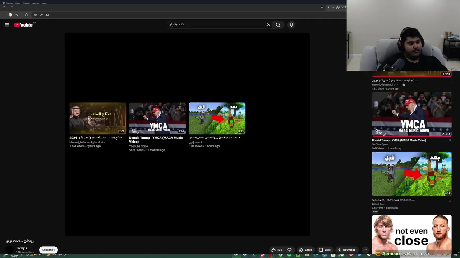Click sidebar text '3.8K views · 3 hours ago'

(385, 208)
